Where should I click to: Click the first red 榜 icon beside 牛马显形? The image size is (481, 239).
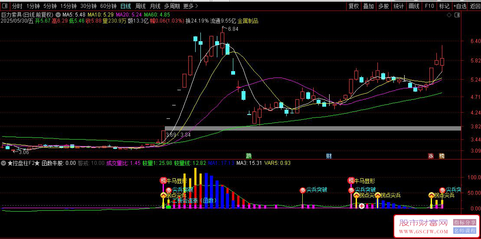click(x=163, y=181)
